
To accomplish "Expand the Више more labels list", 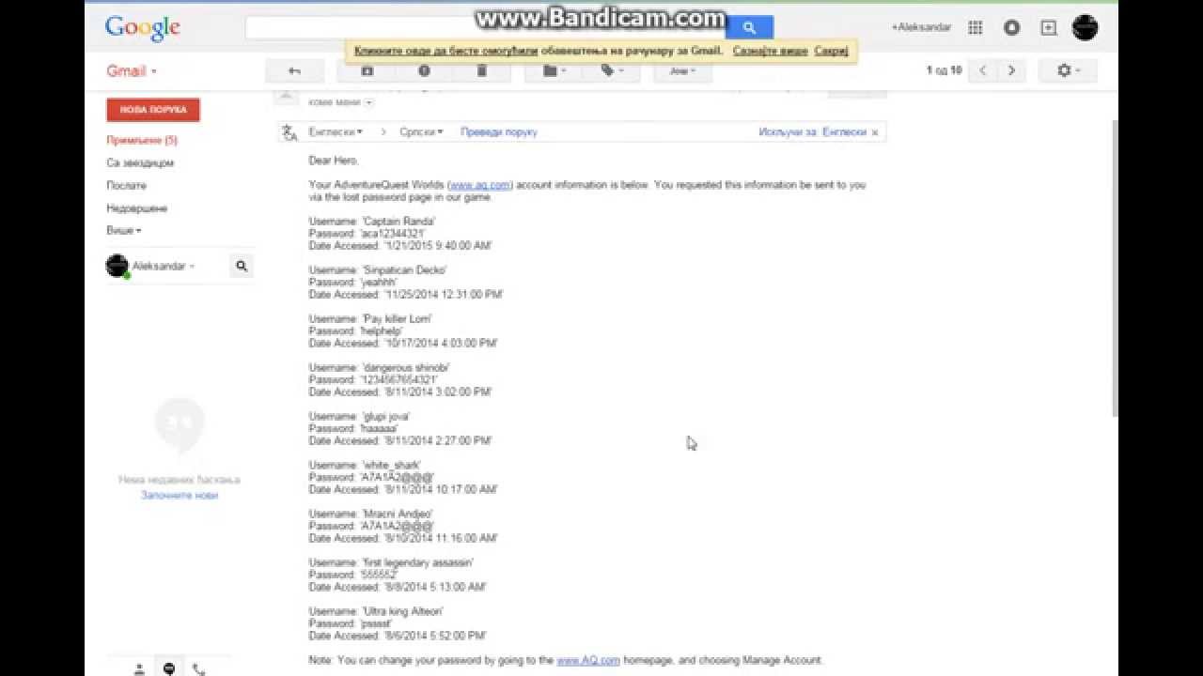I will coord(124,230).
